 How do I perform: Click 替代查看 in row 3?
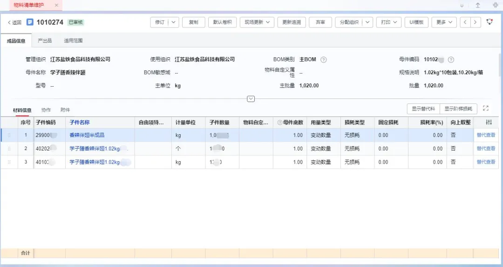(486, 162)
